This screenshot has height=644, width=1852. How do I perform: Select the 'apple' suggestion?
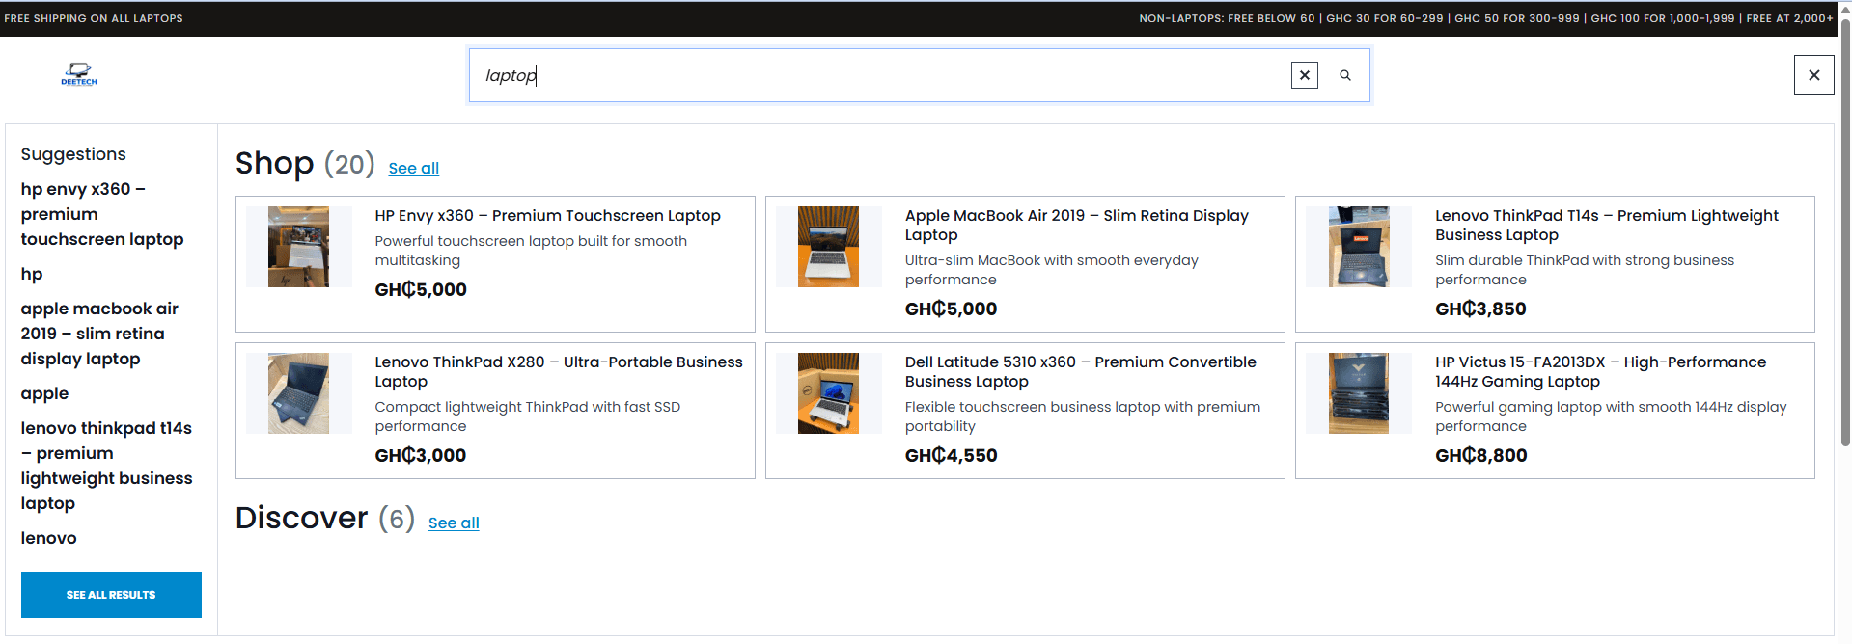44,393
